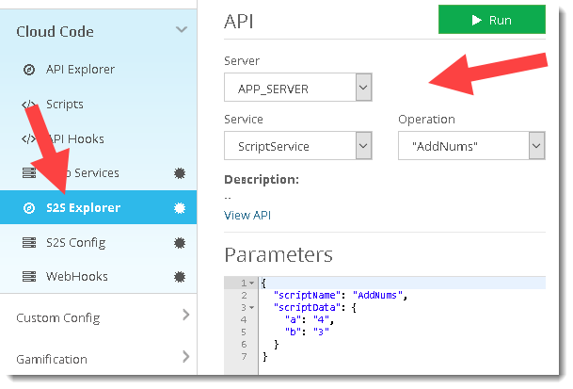Click the API Explorer compass icon
The width and height of the screenshot is (573, 389).
[x=28, y=70]
